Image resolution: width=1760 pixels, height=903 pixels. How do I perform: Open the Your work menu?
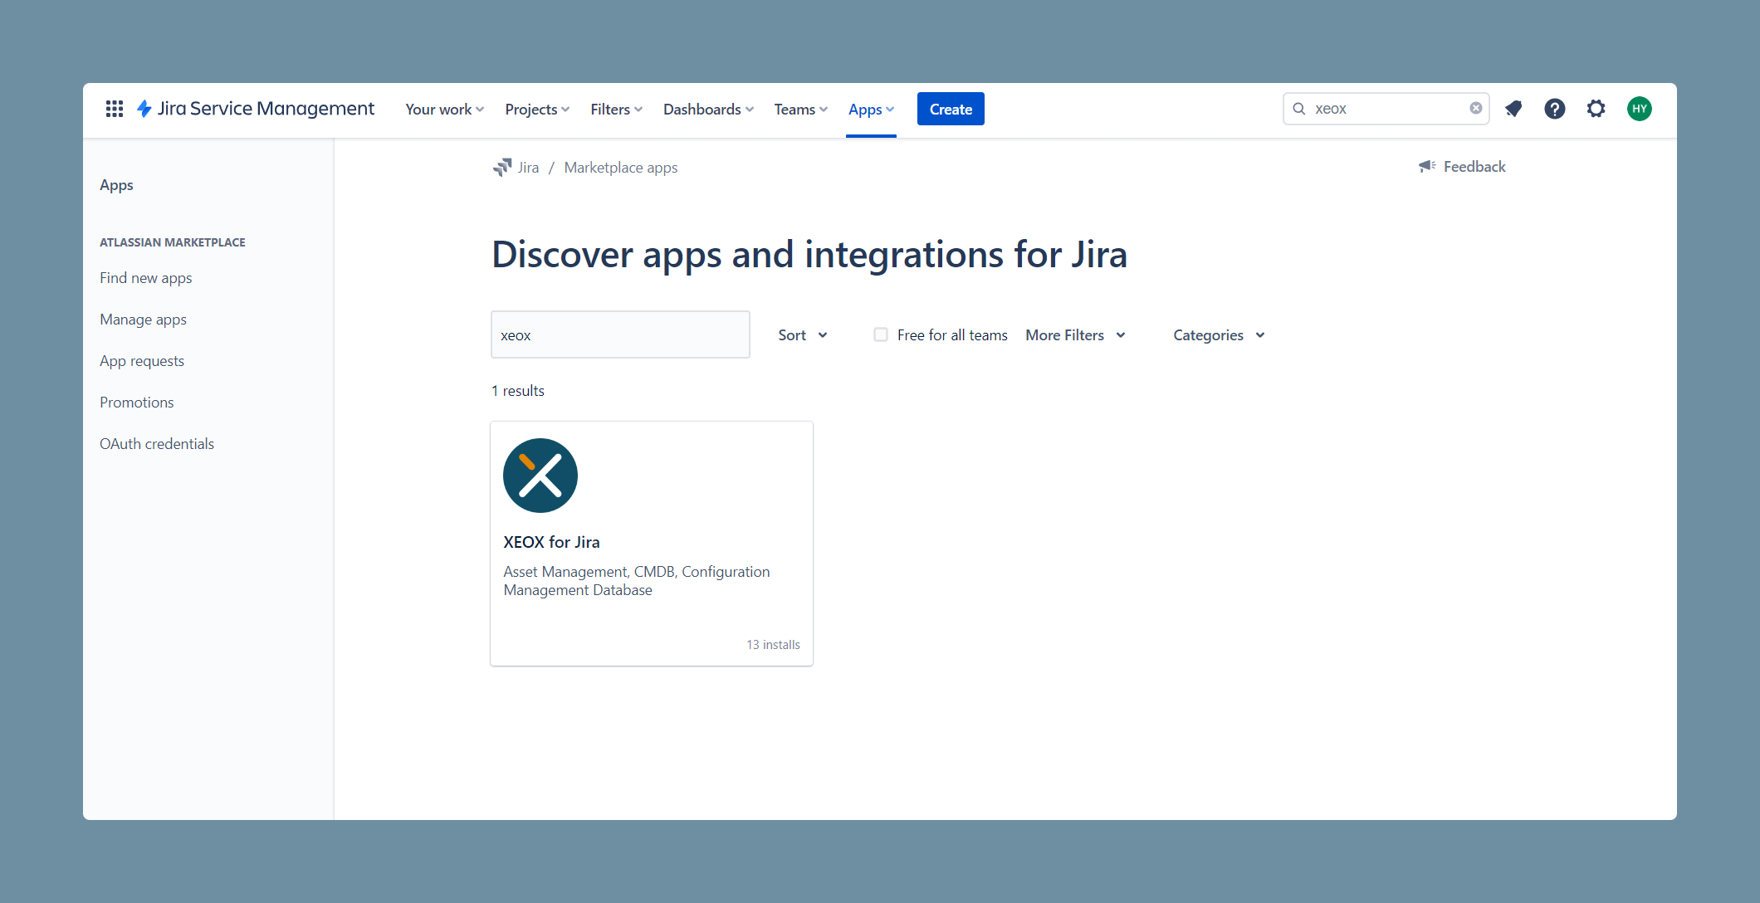(445, 110)
